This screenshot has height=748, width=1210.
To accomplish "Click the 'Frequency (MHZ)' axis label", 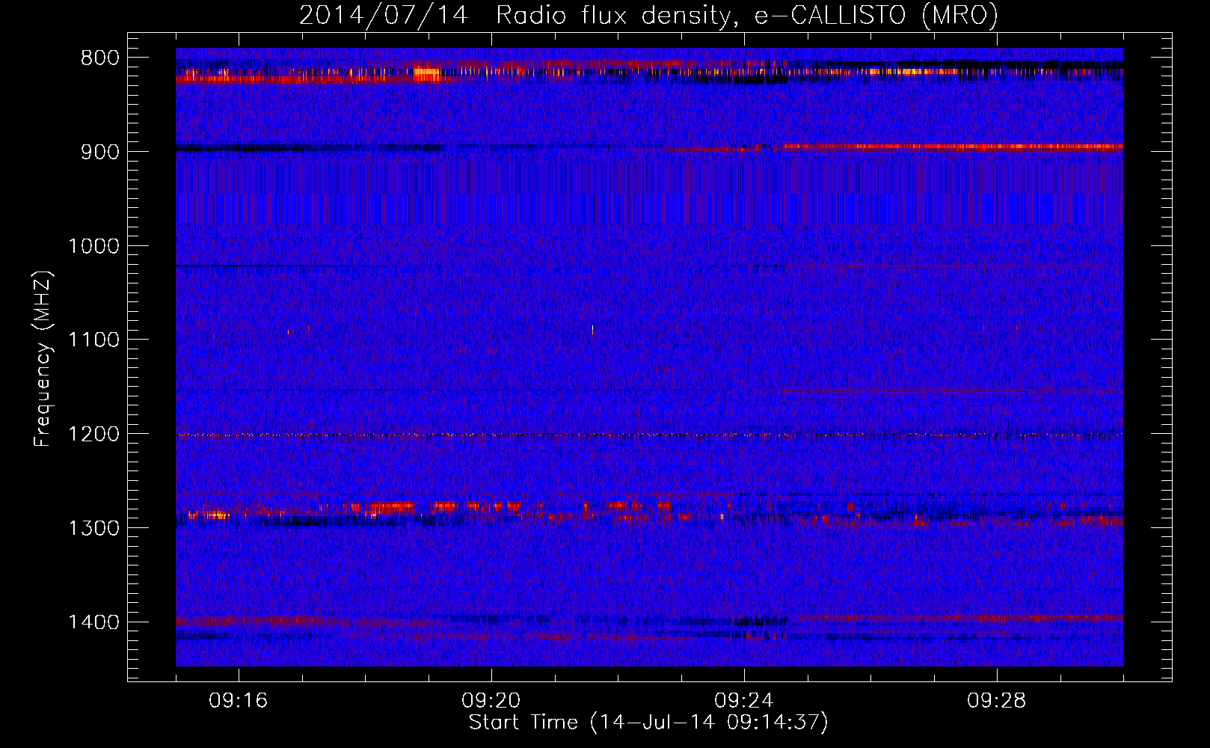I will (43, 359).
